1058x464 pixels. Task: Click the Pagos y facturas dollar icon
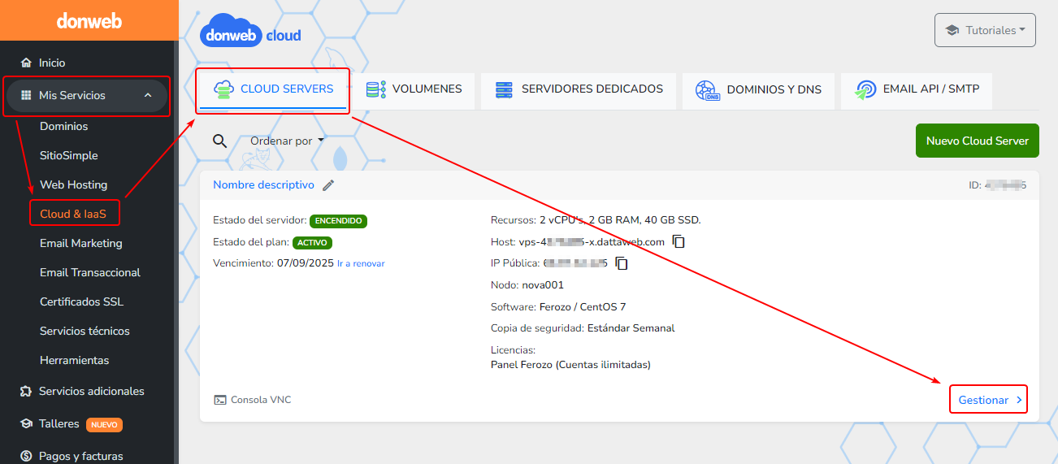26,456
